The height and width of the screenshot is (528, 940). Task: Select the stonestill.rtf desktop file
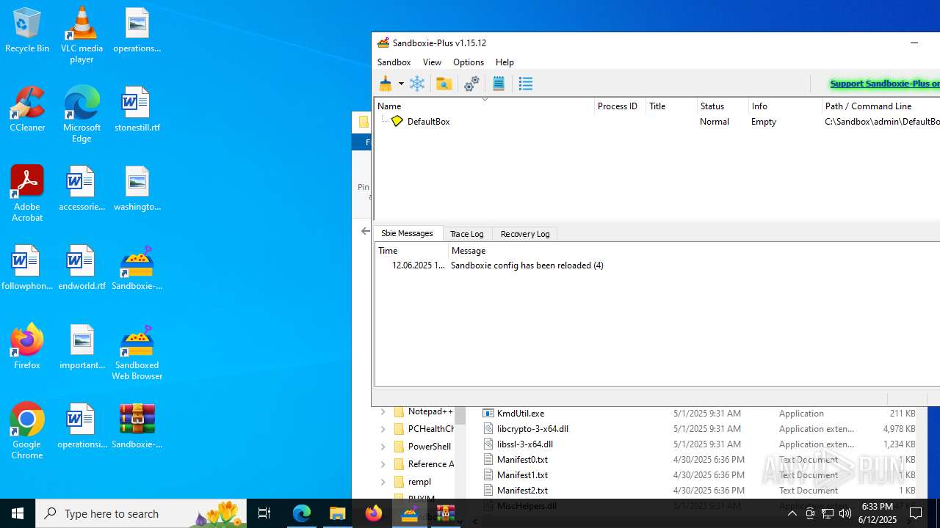click(137, 110)
